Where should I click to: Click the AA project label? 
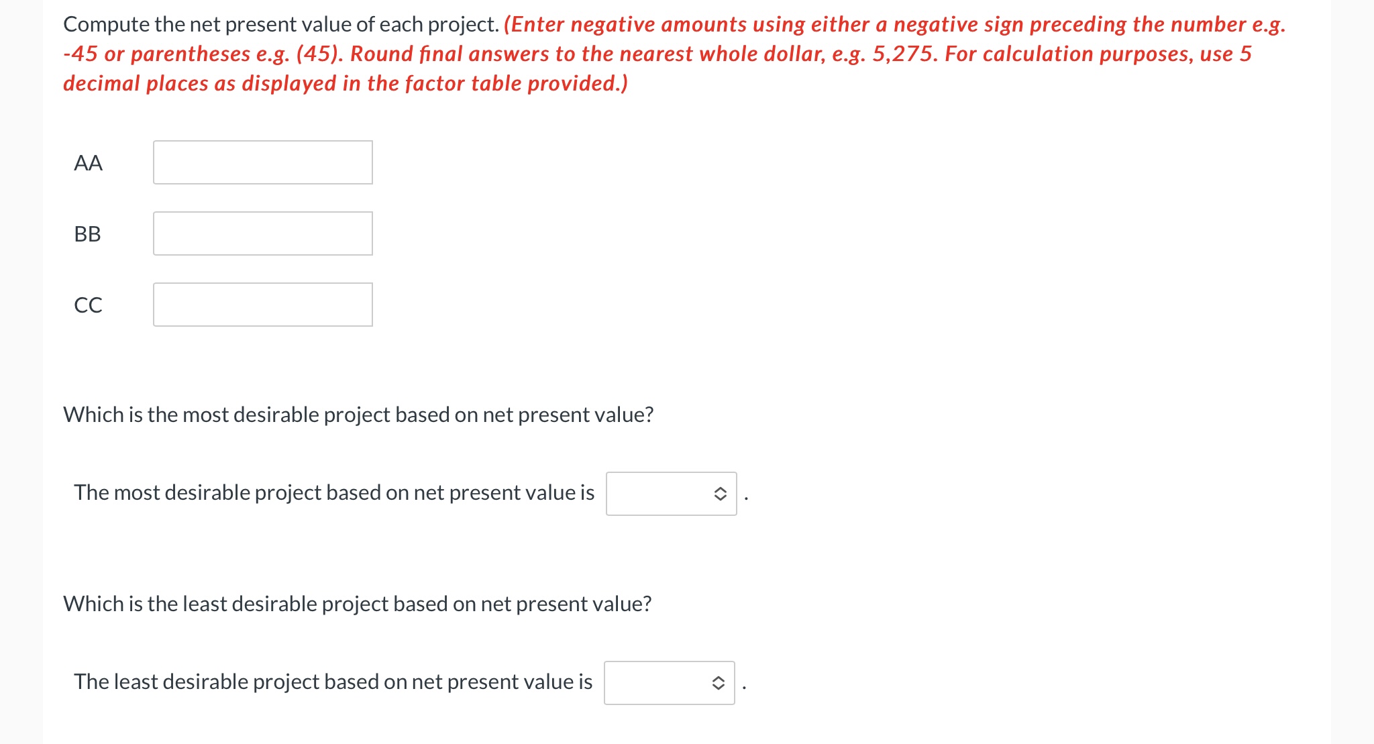click(x=88, y=162)
